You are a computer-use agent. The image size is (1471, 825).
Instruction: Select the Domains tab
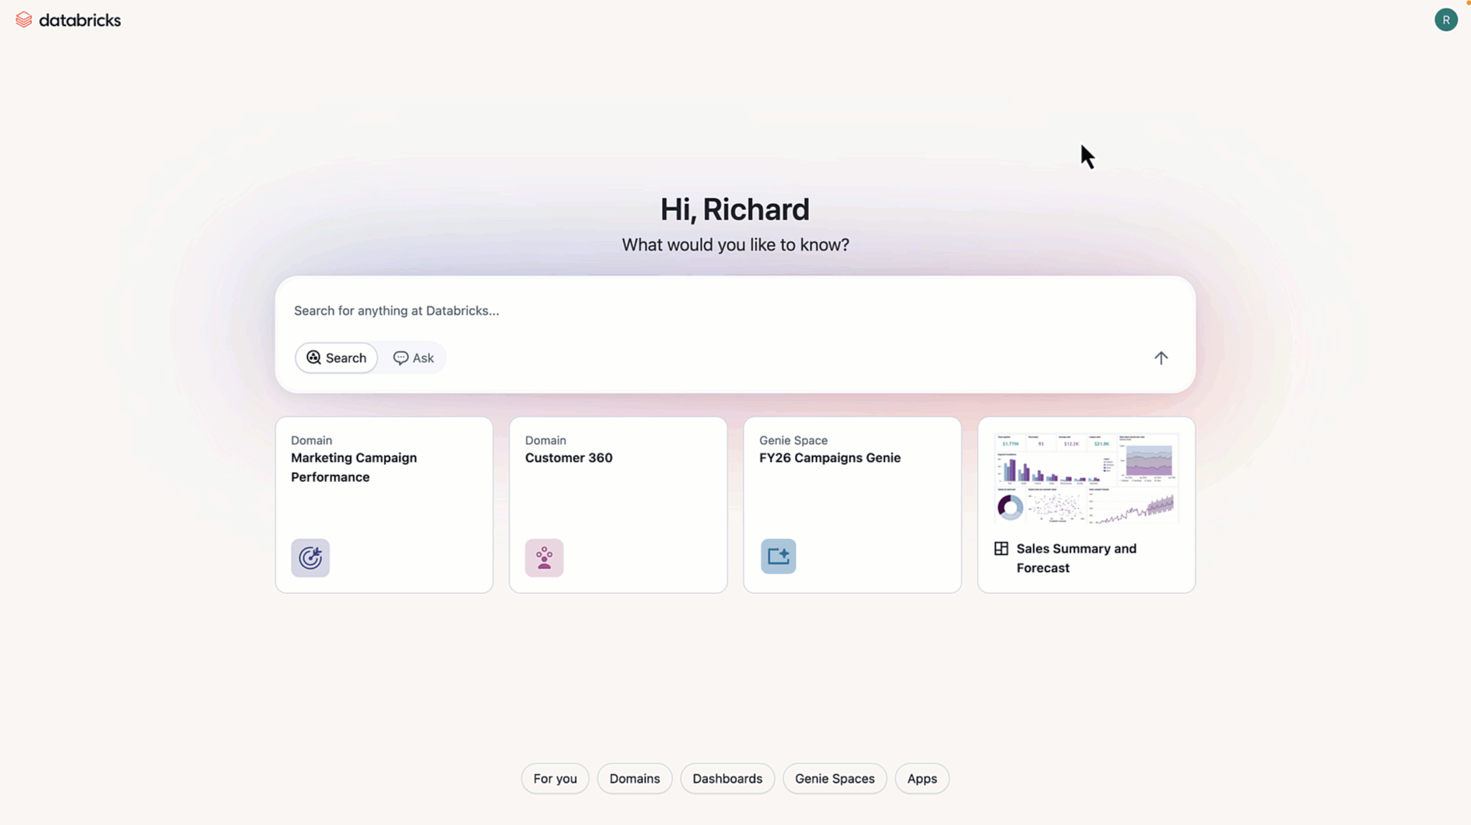(634, 778)
